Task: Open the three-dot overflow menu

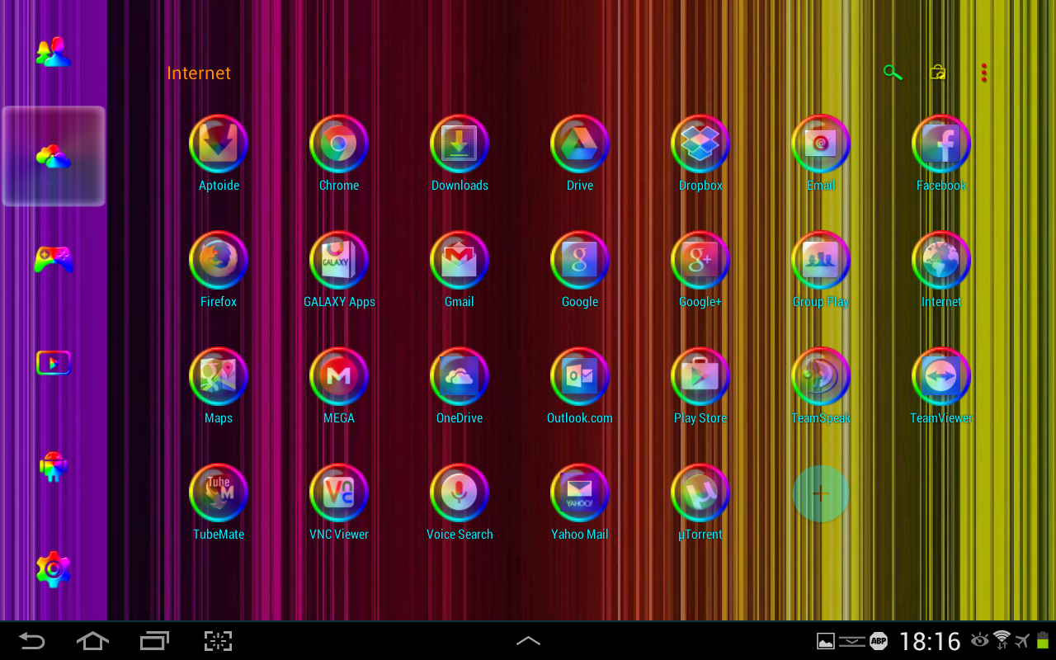Action: point(983,73)
